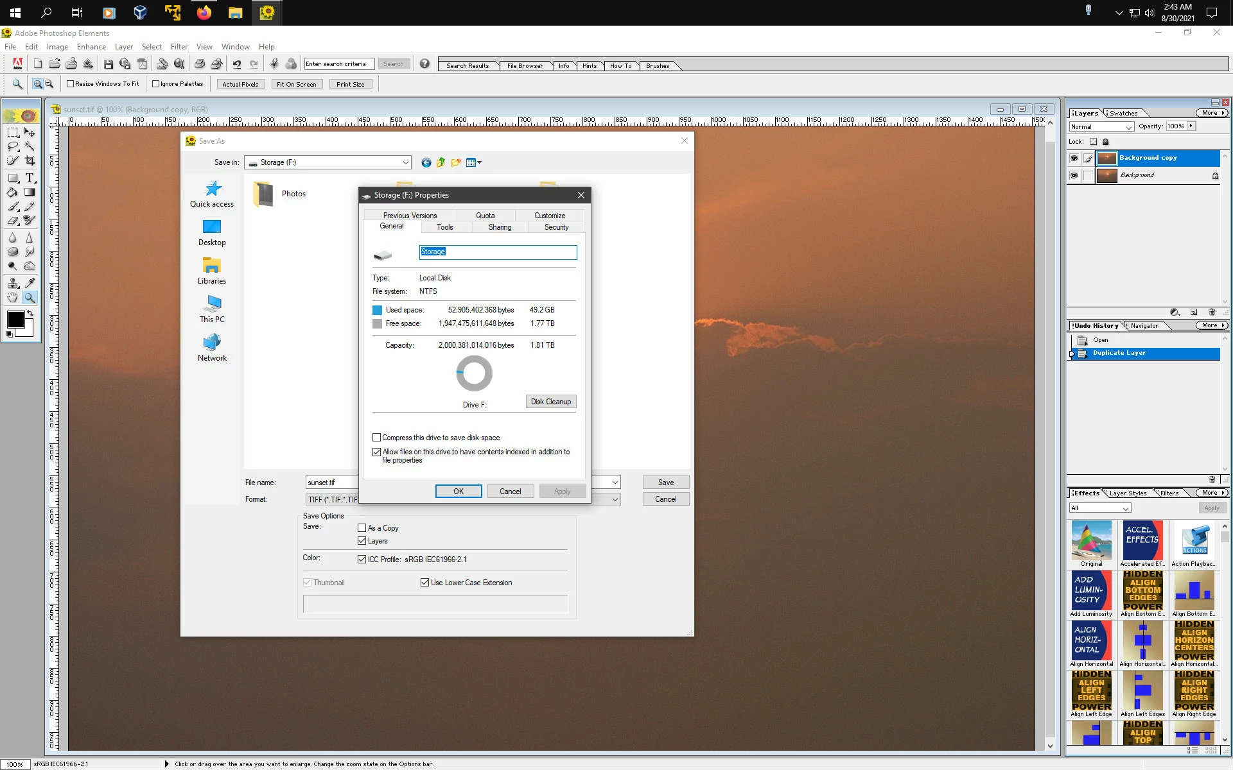Open Firefox from the taskbar

(204, 12)
